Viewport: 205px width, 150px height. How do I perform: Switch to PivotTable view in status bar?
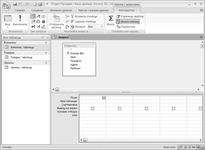[x=185, y=147]
